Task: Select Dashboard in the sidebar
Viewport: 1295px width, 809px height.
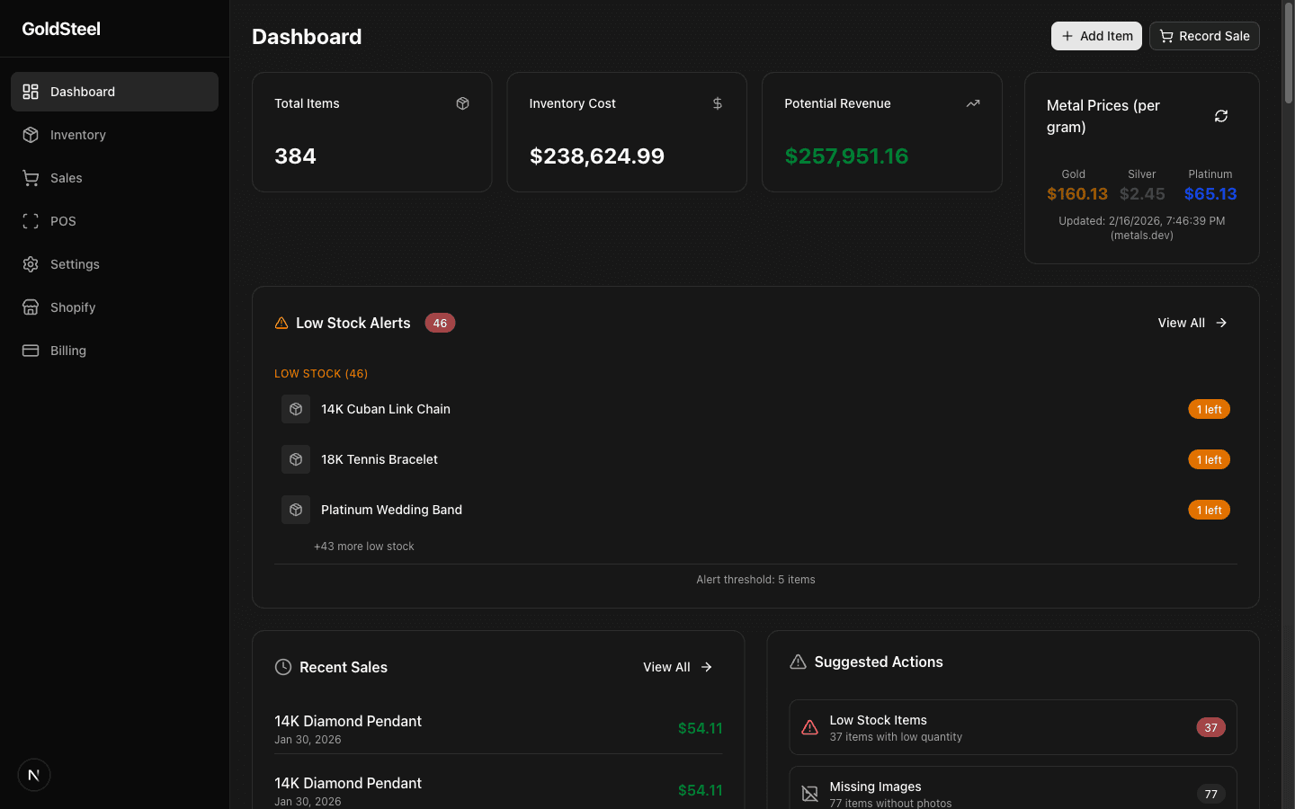Action: coord(84,91)
